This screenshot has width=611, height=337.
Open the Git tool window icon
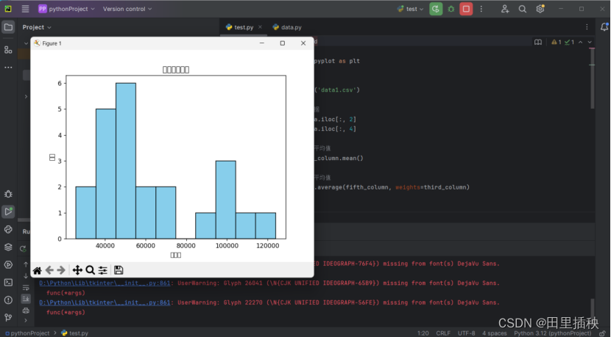8,318
